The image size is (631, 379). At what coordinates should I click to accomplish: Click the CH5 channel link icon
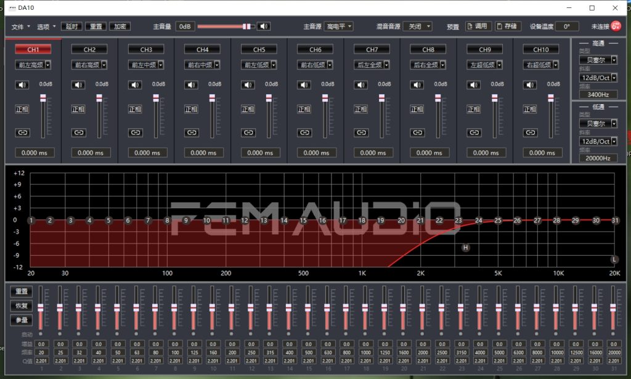[x=249, y=132]
